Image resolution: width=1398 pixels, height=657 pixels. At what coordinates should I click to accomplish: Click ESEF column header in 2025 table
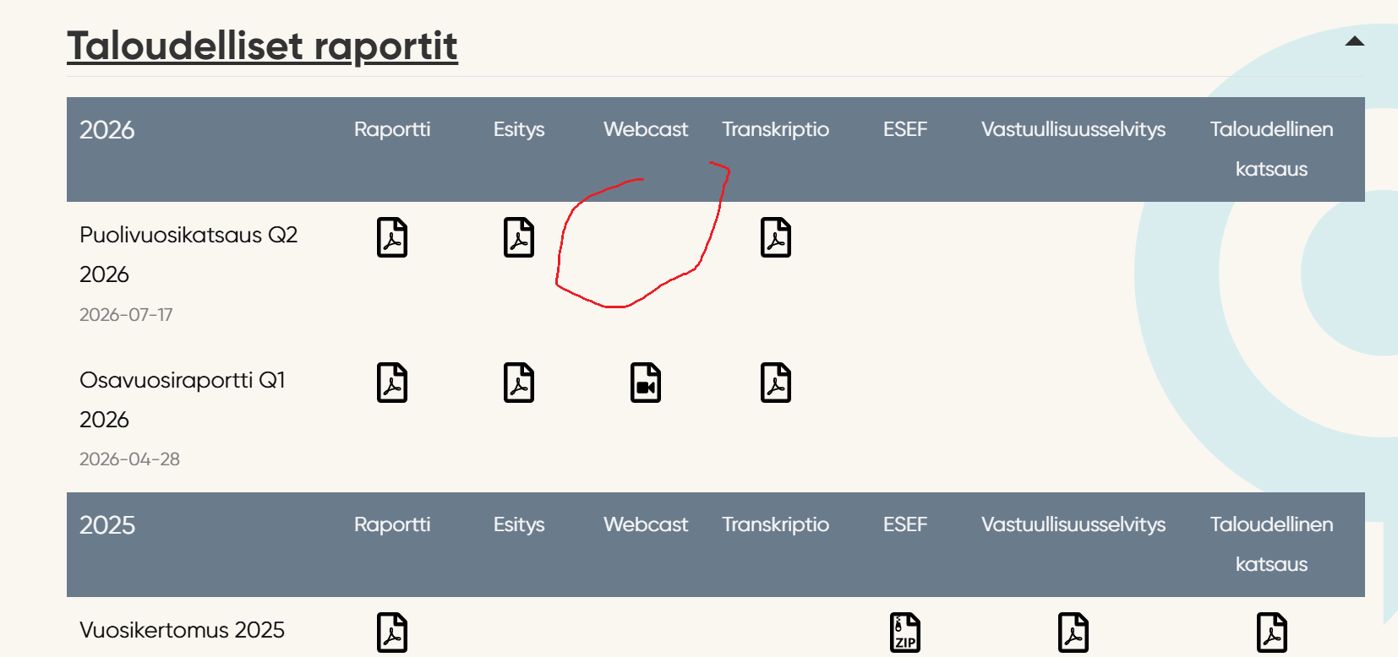(x=905, y=524)
